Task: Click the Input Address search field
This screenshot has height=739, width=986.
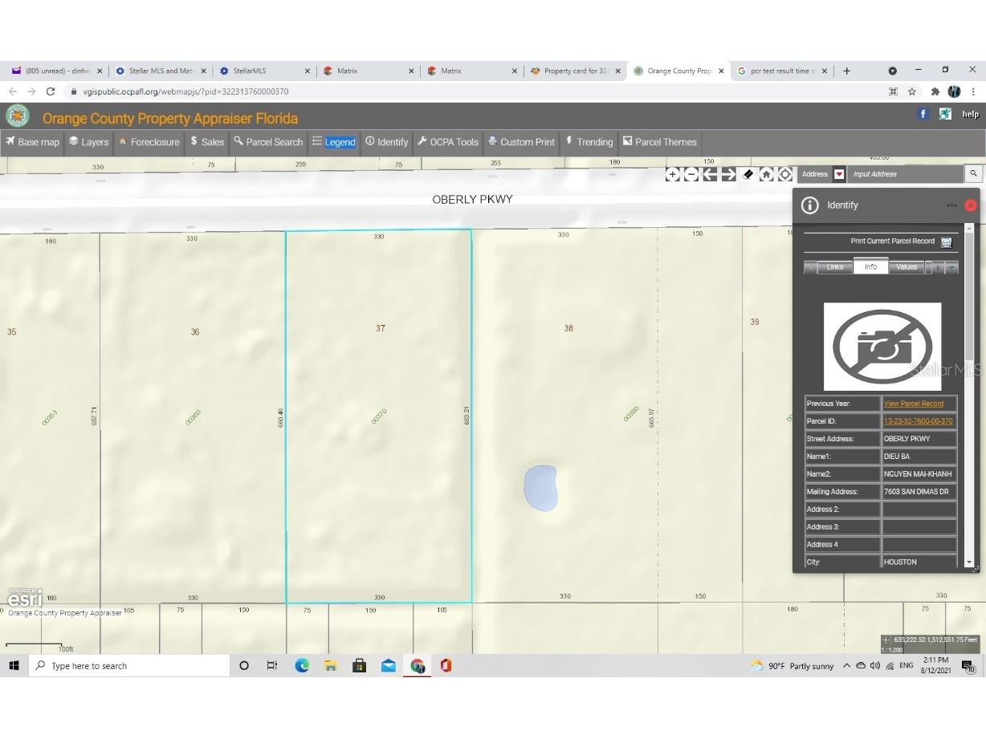Action: (904, 174)
